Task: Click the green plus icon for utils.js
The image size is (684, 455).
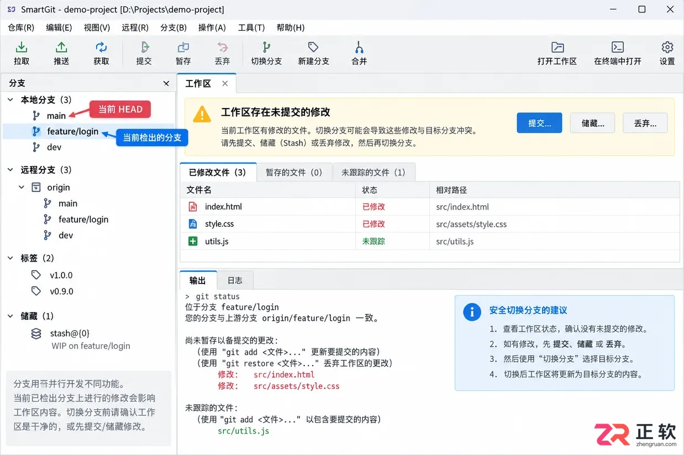Action: [193, 241]
